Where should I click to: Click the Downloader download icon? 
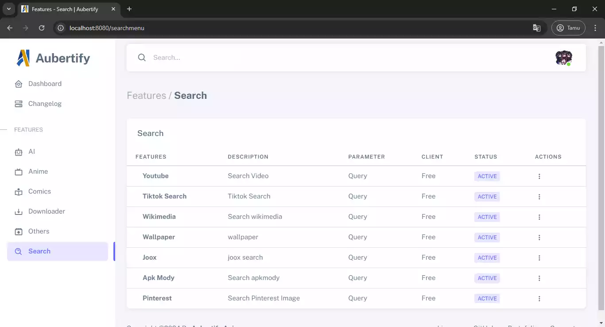coord(19,212)
